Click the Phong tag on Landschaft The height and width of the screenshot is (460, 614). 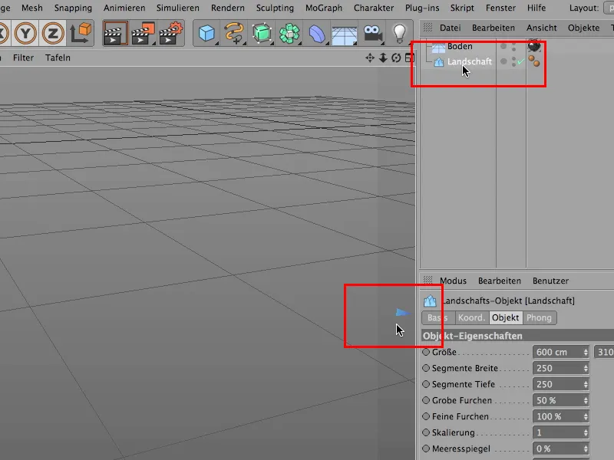tap(533, 61)
